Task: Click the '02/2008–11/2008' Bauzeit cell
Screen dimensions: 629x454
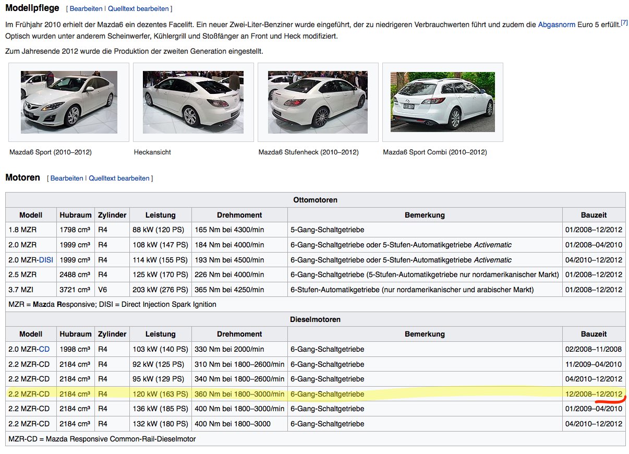Action: (594, 349)
